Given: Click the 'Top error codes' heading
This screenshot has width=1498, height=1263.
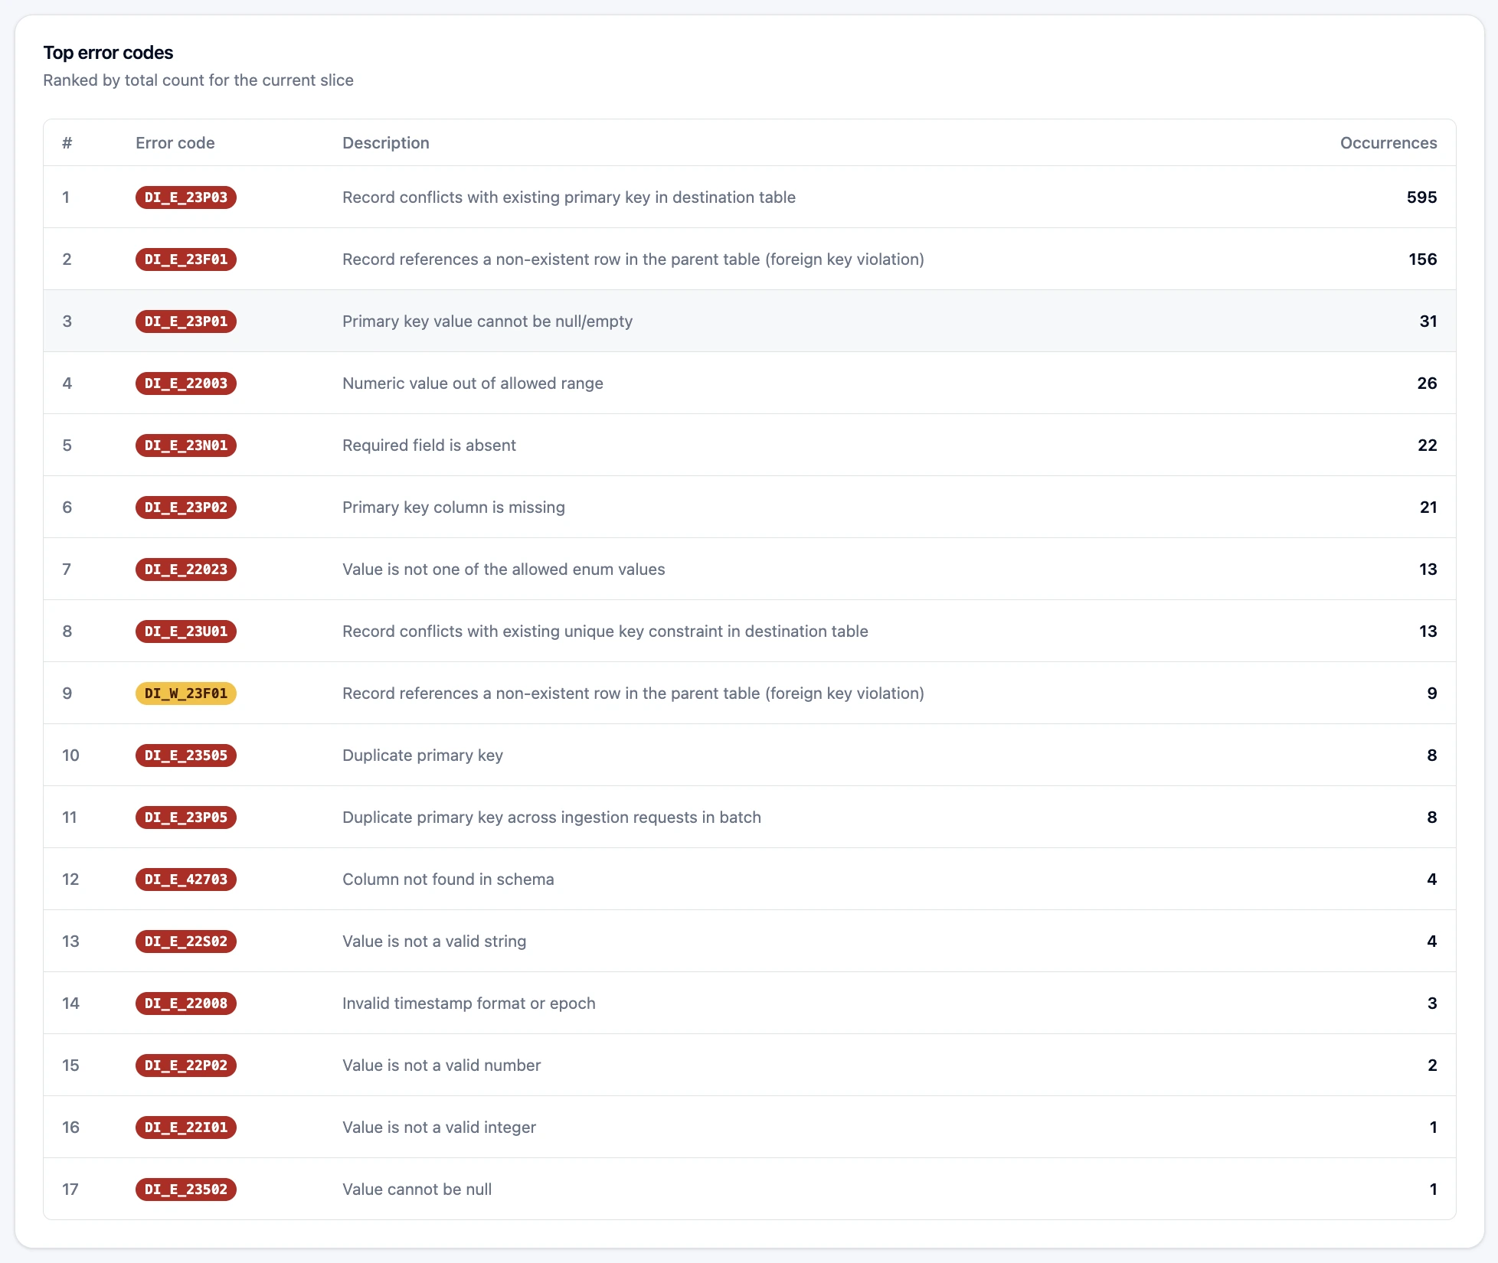Looking at the screenshot, I should point(108,53).
